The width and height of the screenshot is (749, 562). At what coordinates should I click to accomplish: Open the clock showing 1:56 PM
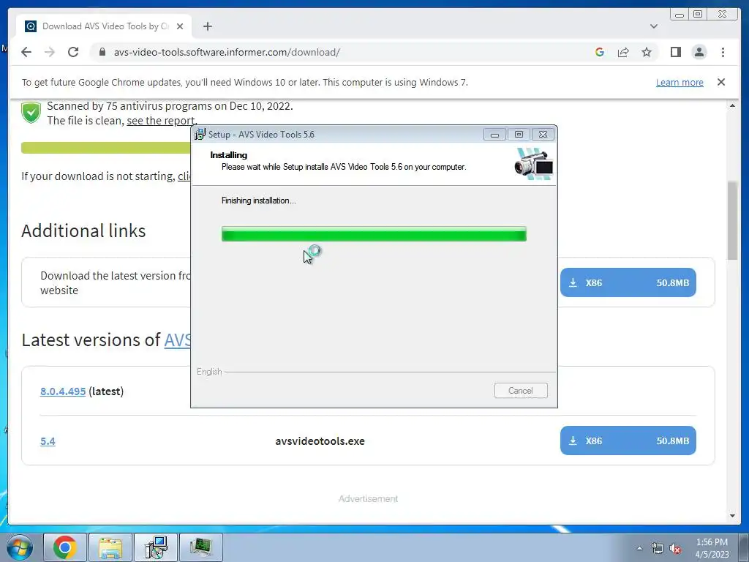(712, 548)
